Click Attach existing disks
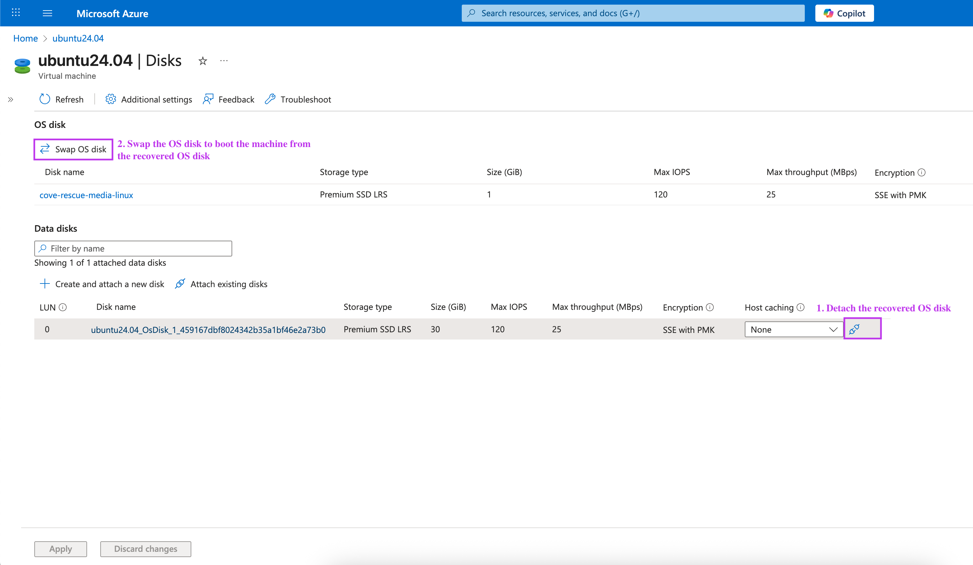Image resolution: width=973 pixels, height=565 pixels. coord(221,284)
